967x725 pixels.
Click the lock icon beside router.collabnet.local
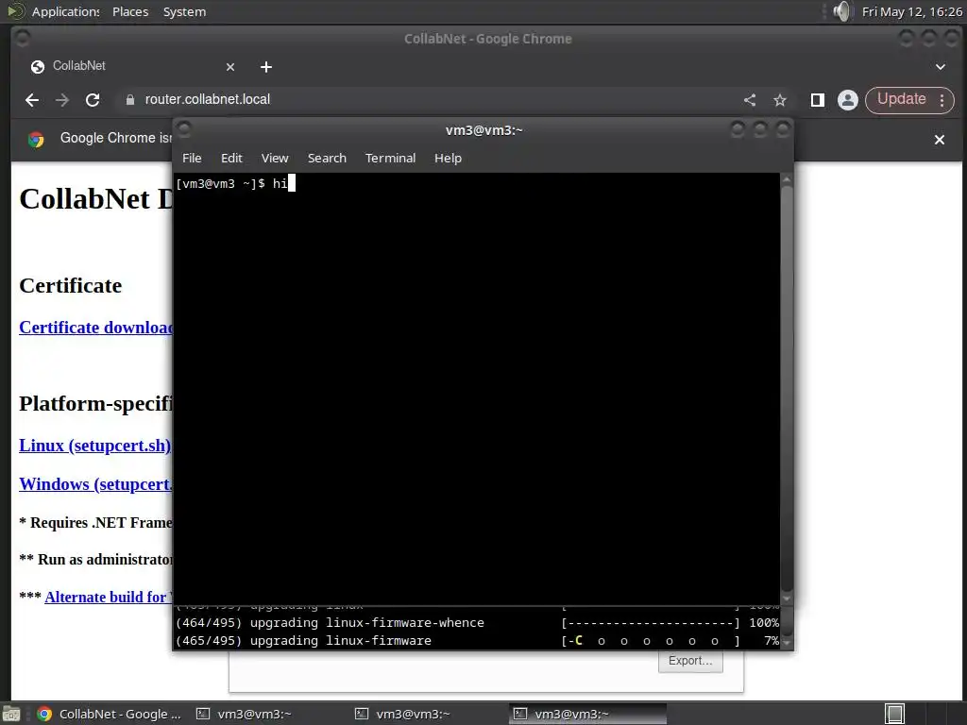click(130, 100)
